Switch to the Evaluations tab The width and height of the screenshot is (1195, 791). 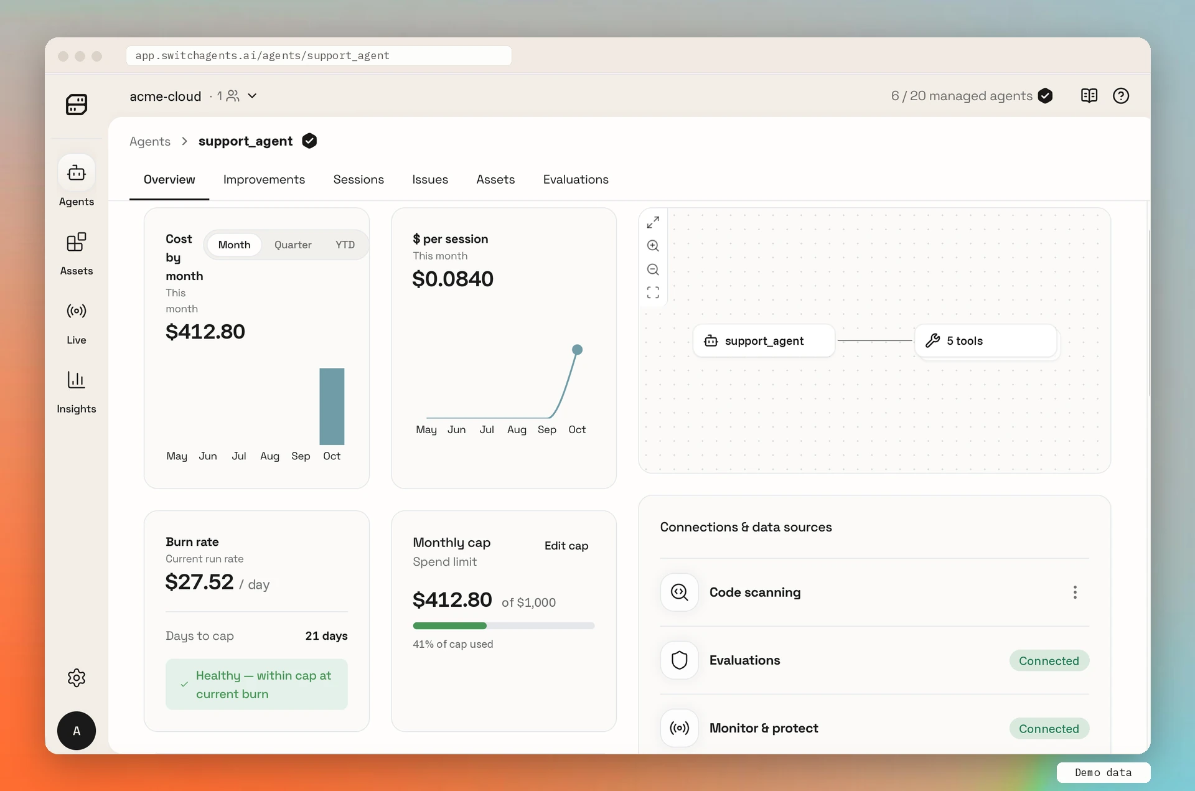click(x=576, y=180)
